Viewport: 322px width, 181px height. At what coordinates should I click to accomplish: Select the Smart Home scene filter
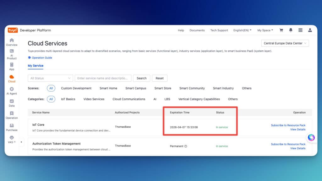point(108,88)
